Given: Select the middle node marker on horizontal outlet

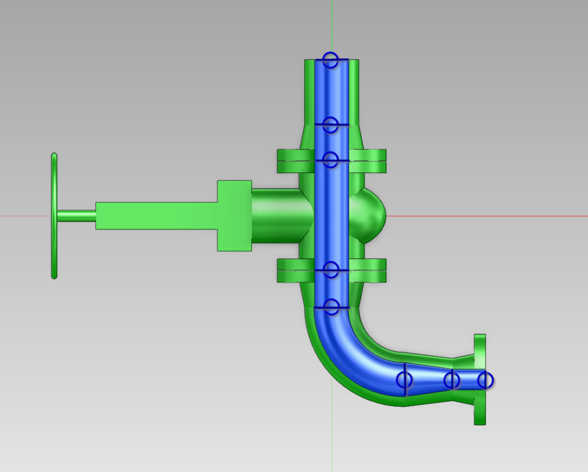Looking at the screenshot, I should [x=452, y=380].
